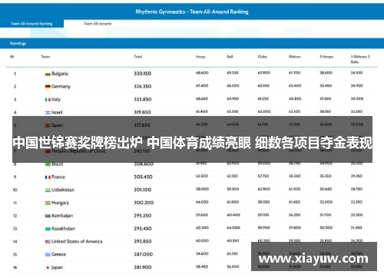Open the Germany team name
This screenshot has height=278, width=384.
click(x=61, y=87)
